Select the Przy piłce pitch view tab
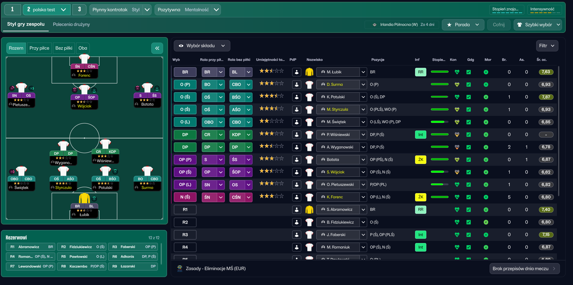The width and height of the screenshot is (573, 285). coord(39,48)
